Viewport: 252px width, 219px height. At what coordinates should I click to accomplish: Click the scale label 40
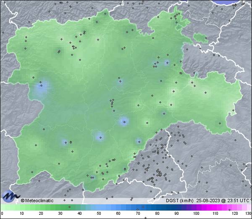80,214
